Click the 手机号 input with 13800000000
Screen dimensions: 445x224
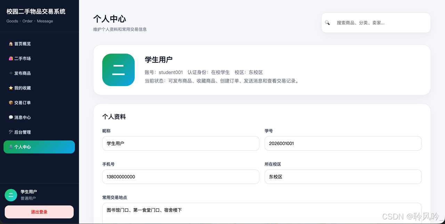[181, 177]
